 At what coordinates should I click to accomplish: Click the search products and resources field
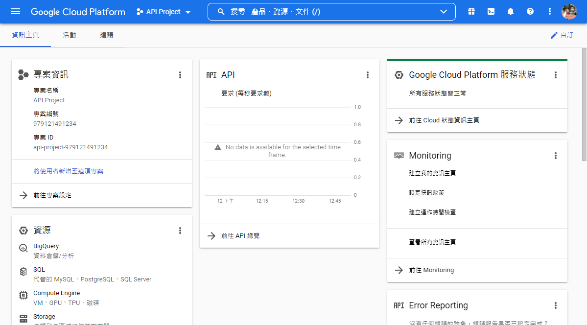pyautogui.click(x=331, y=12)
